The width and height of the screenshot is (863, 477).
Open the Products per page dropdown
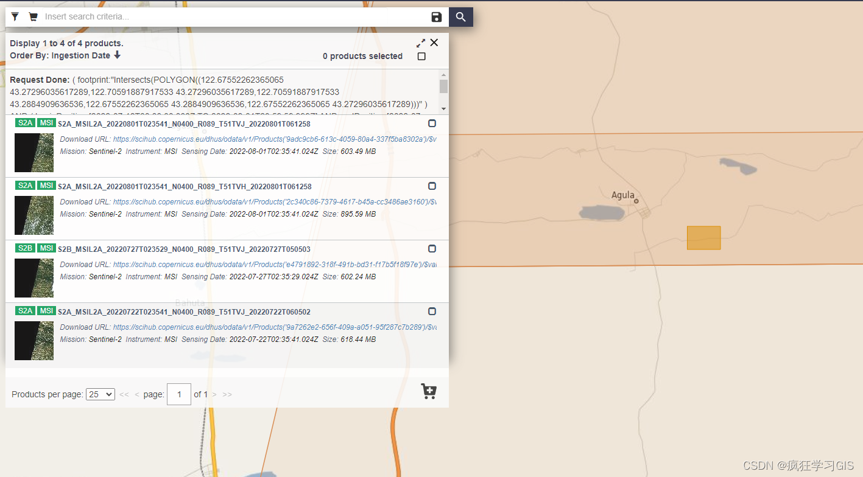100,394
